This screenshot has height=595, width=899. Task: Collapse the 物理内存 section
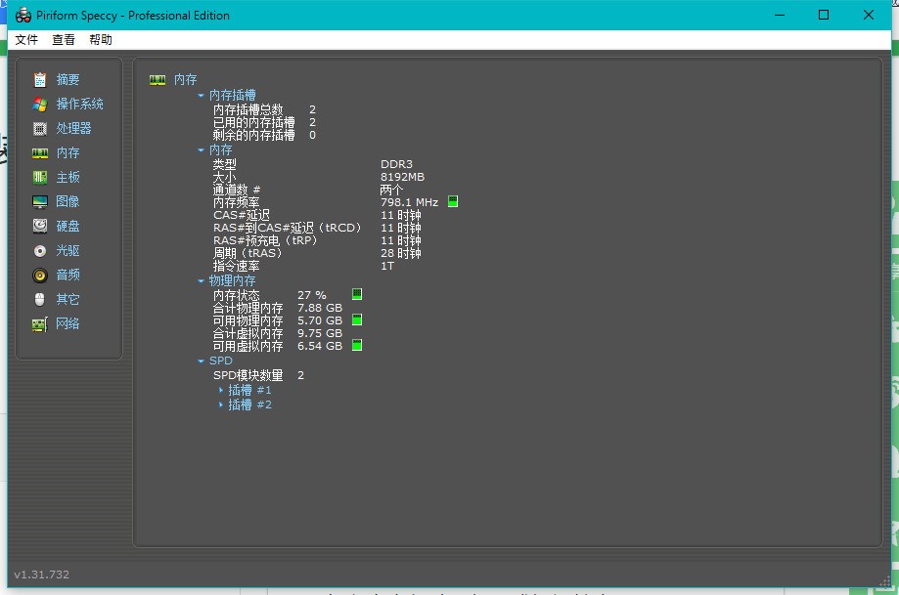pos(202,281)
